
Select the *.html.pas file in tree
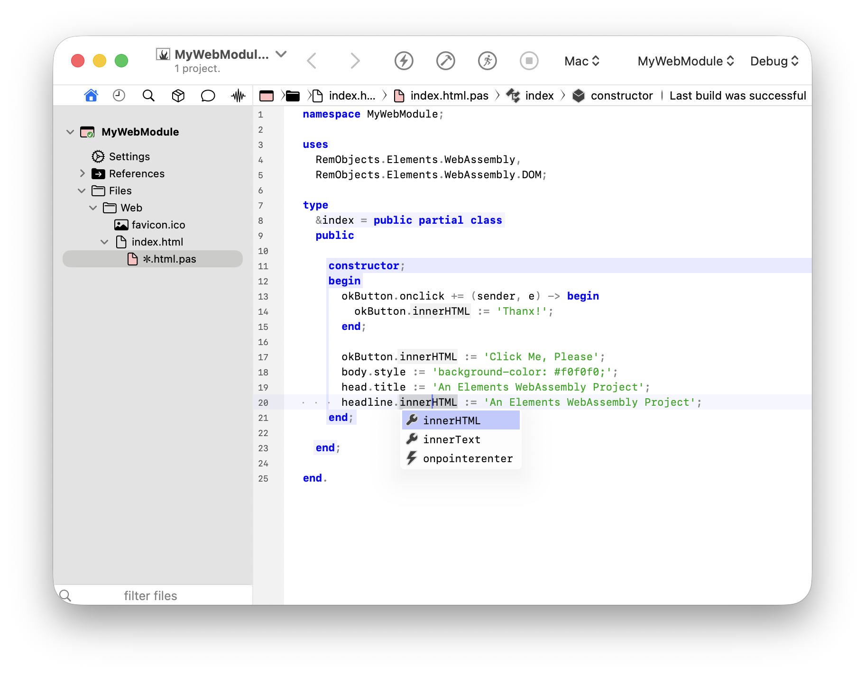pos(153,259)
